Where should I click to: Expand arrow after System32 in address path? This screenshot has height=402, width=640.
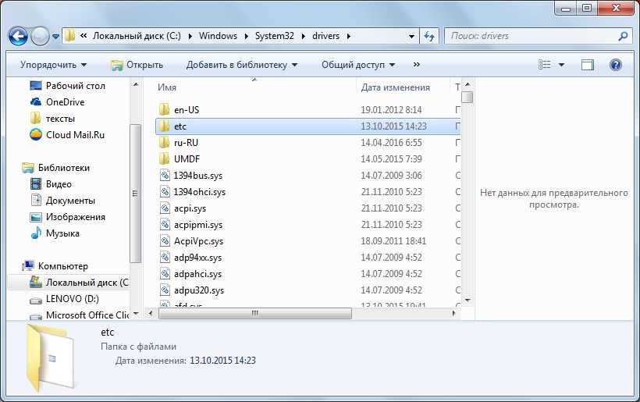pos(304,37)
